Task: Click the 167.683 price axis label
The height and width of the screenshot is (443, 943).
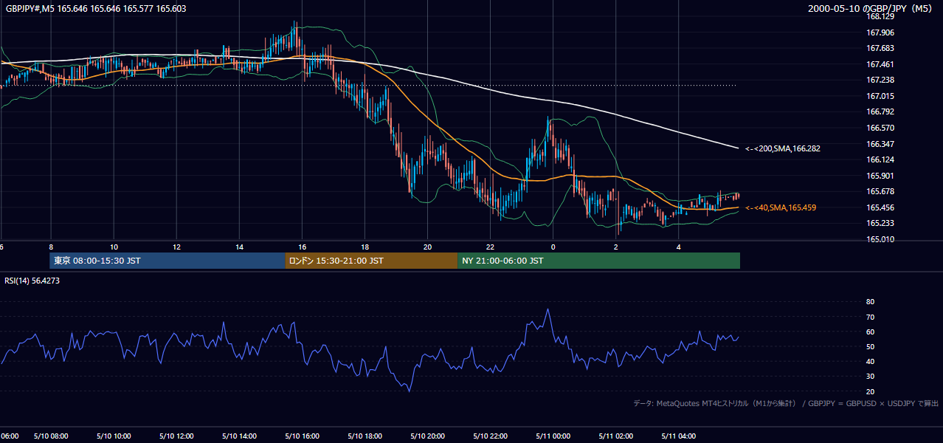Action: [880, 48]
